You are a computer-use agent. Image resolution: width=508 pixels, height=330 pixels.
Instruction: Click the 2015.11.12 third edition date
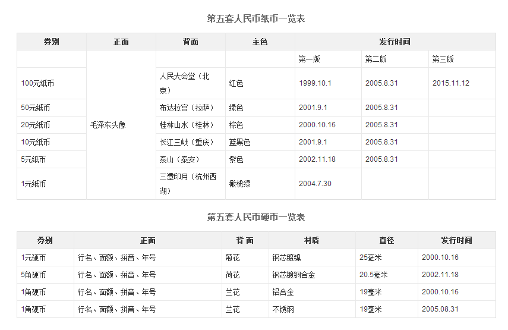[x=450, y=83]
